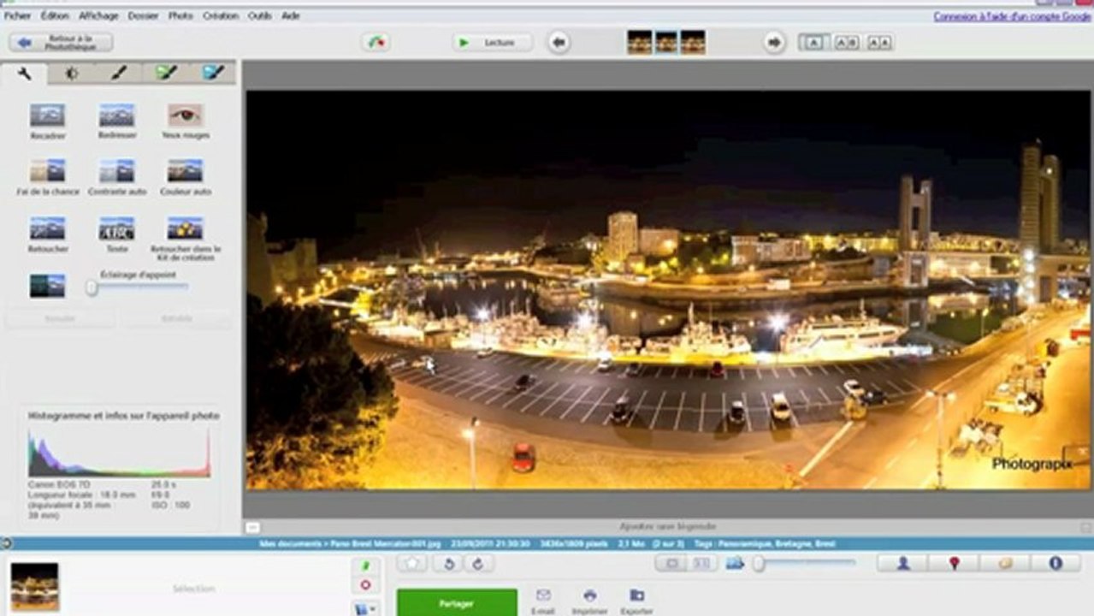Viewport: 1094px width, 616px height.
Task: Start the Lecture slideshow
Action: 492,42
